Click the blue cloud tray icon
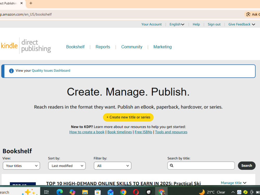Image resolution: width=260 pixels, height=195 pixels. [x=239, y=192]
